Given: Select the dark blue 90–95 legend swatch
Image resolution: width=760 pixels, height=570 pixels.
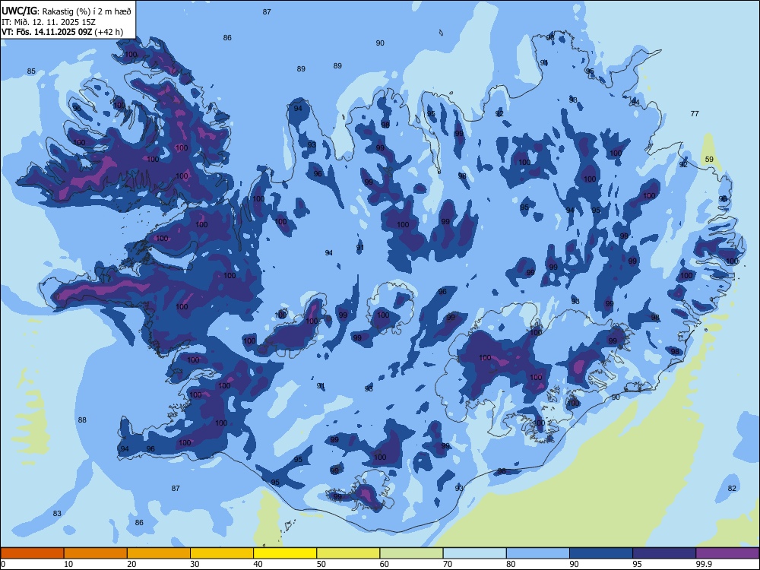Looking at the screenshot, I should click(x=601, y=553).
